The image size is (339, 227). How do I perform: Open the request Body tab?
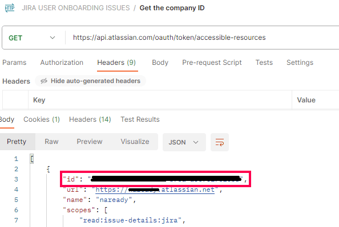pos(160,63)
